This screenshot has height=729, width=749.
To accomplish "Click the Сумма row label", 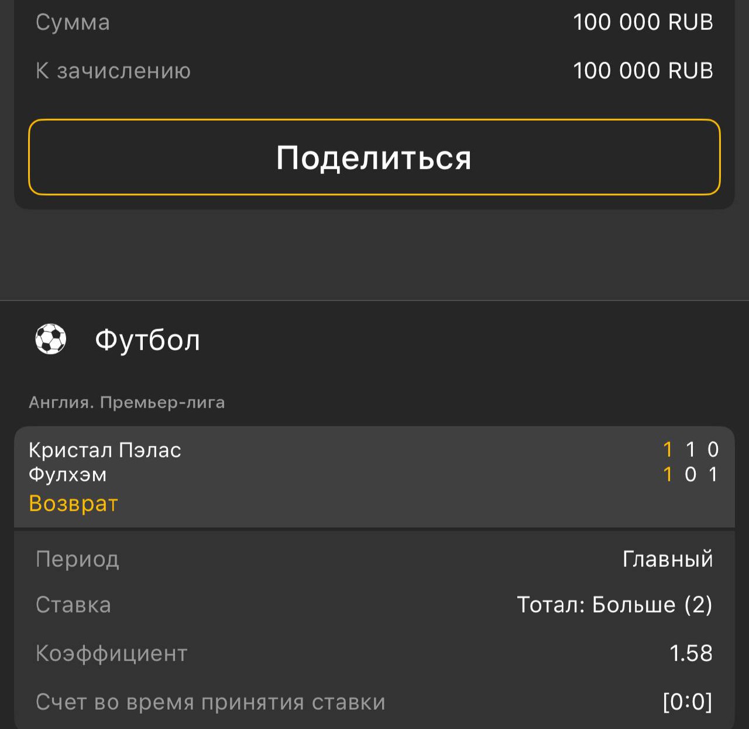I will (x=73, y=22).
